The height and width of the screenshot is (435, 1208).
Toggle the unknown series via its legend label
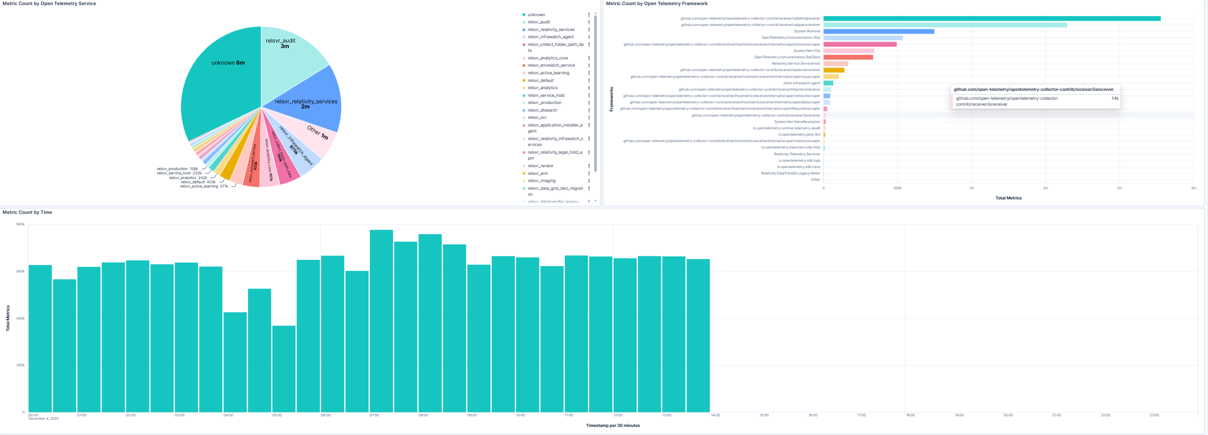[x=536, y=14]
